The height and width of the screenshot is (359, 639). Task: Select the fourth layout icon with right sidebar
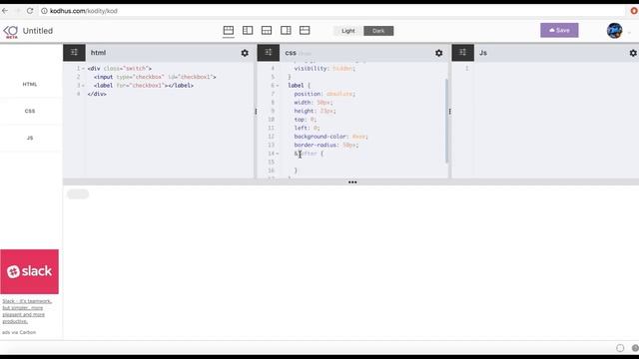pyautogui.click(x=286, y=31)
